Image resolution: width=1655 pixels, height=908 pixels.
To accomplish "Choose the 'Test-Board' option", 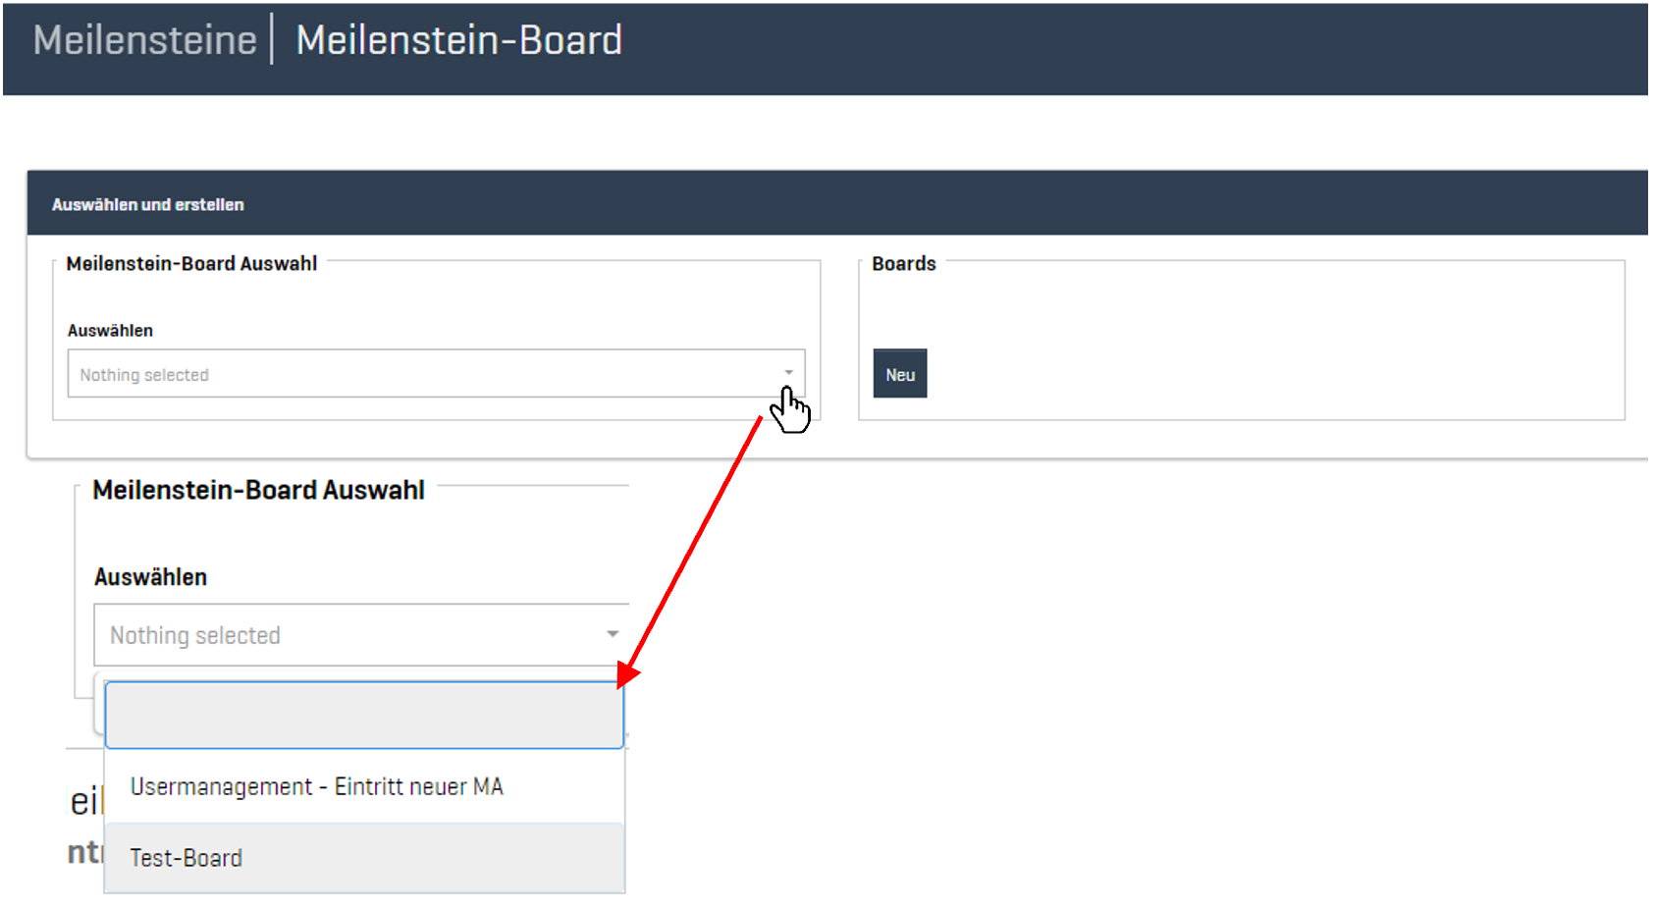I will click(187, 858).
